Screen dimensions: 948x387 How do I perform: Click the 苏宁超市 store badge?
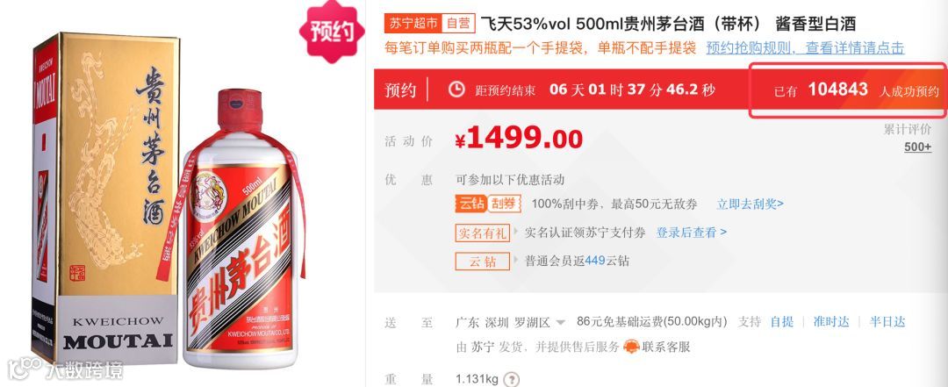413,24
